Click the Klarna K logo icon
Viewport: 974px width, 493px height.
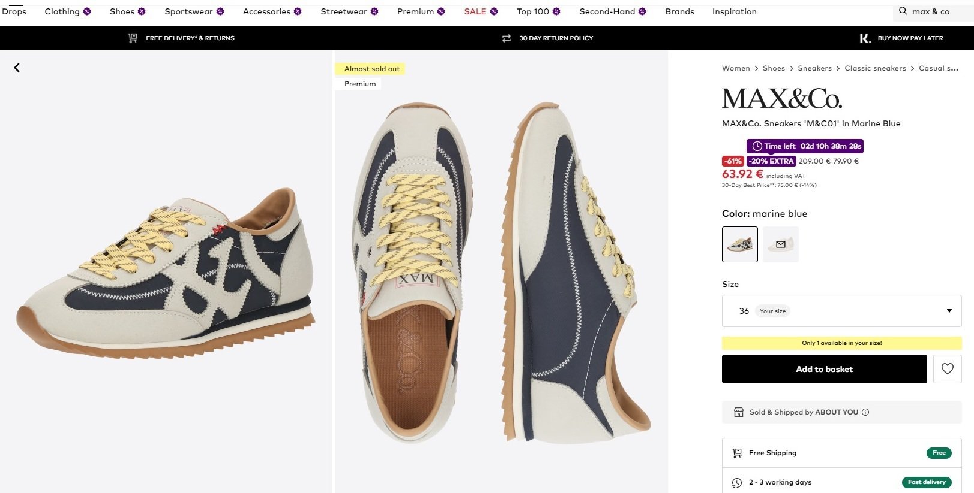pyautogui.click(x=865, y=38)
